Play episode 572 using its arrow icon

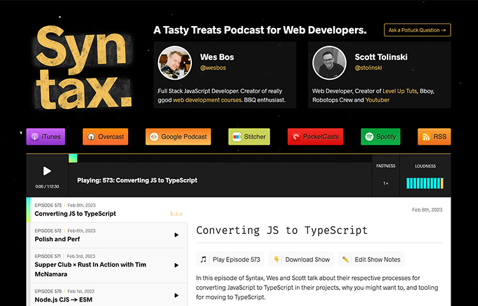coord(176,235)
